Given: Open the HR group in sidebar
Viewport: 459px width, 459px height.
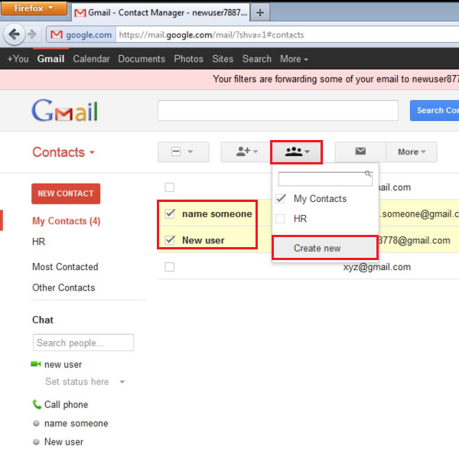Looking at the screenshot, I should point(39,242).
